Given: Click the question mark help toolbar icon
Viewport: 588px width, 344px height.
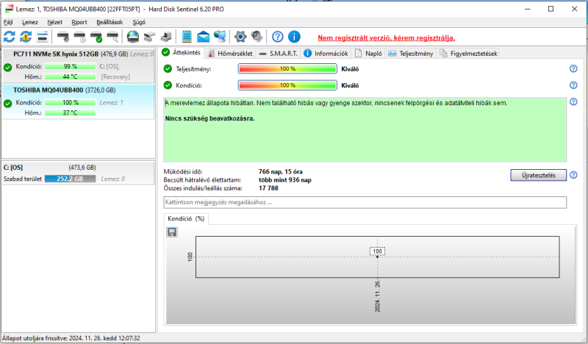Looking at the screenshot, I should [278, 37].
